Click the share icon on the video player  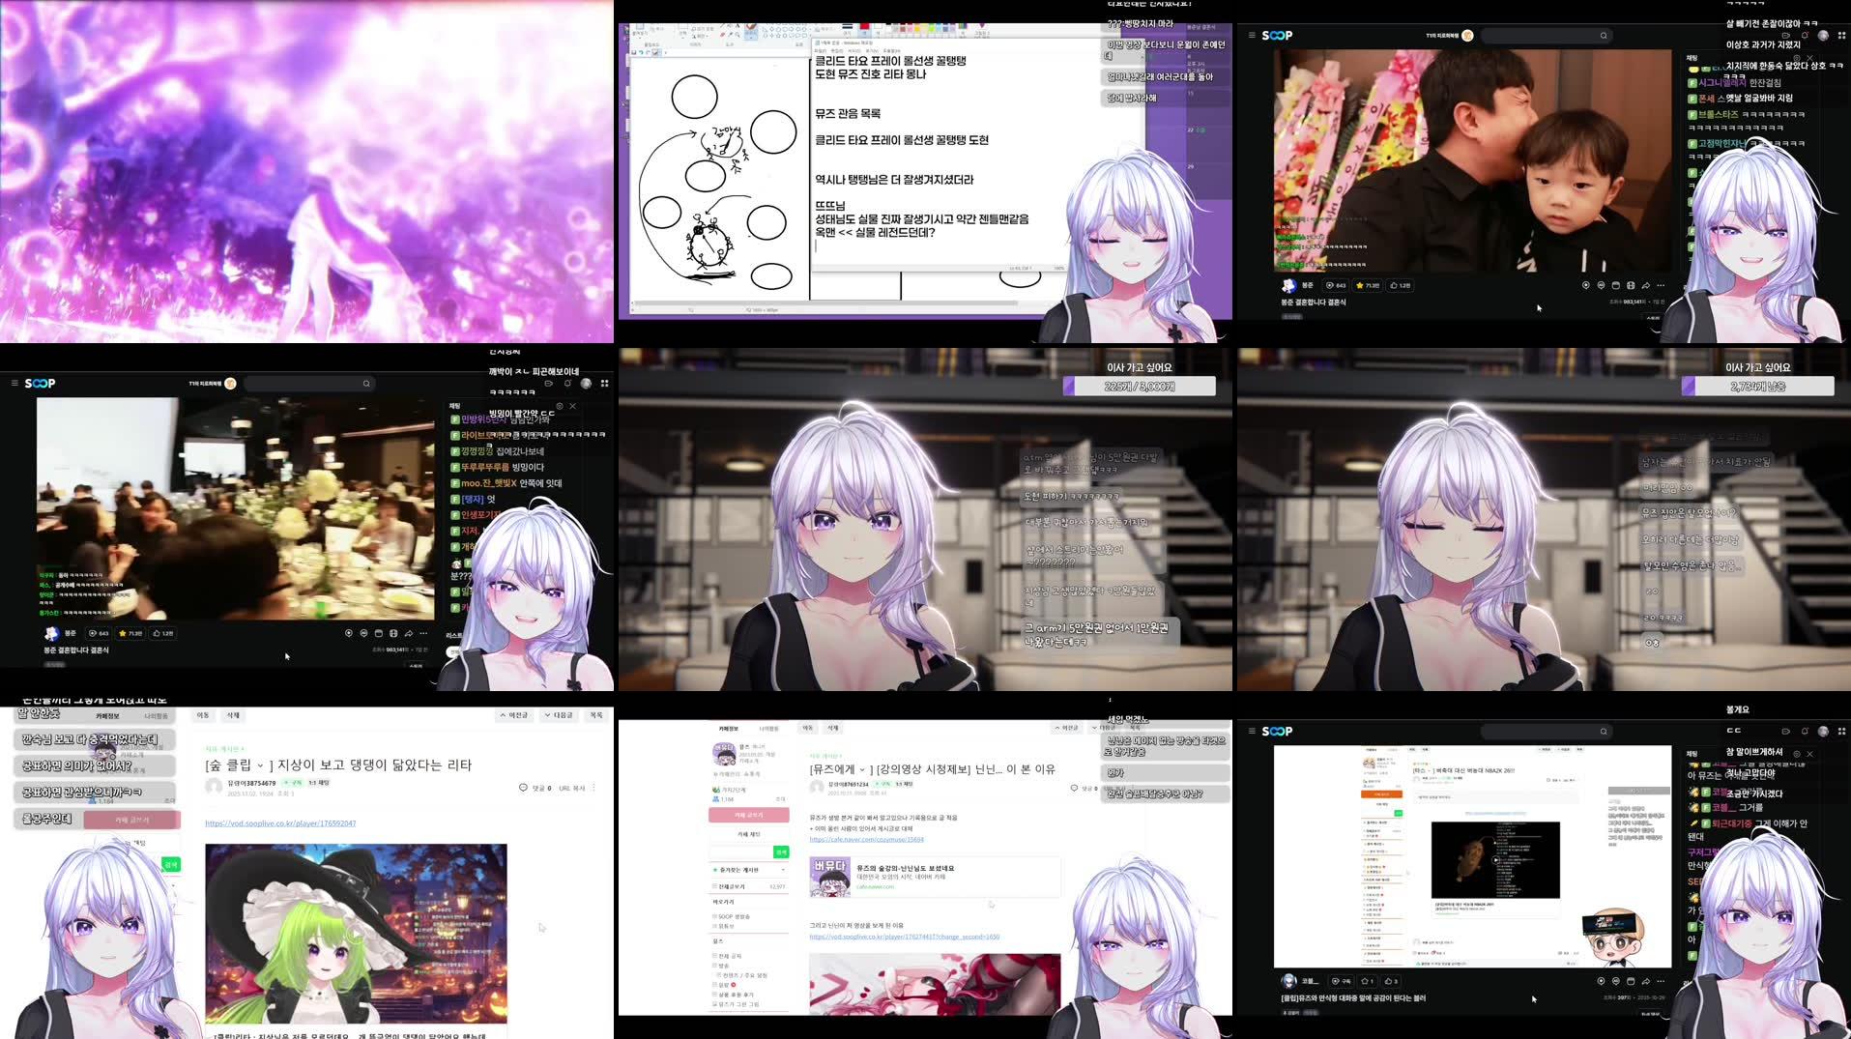[1645, 285]
